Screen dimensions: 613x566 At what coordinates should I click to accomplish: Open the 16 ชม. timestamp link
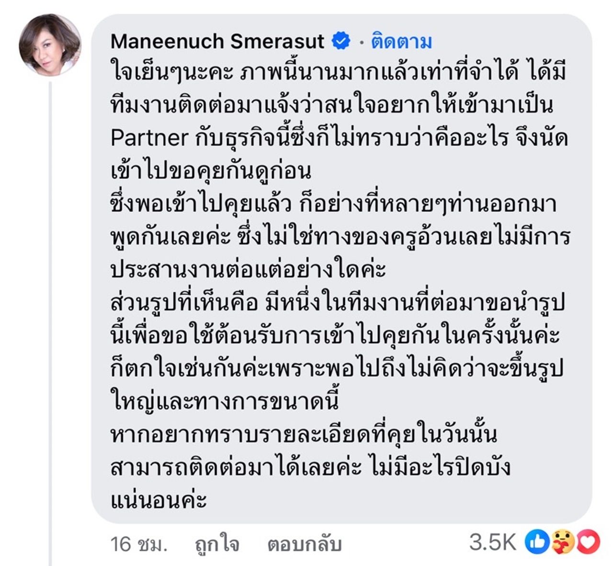(139, 544)
